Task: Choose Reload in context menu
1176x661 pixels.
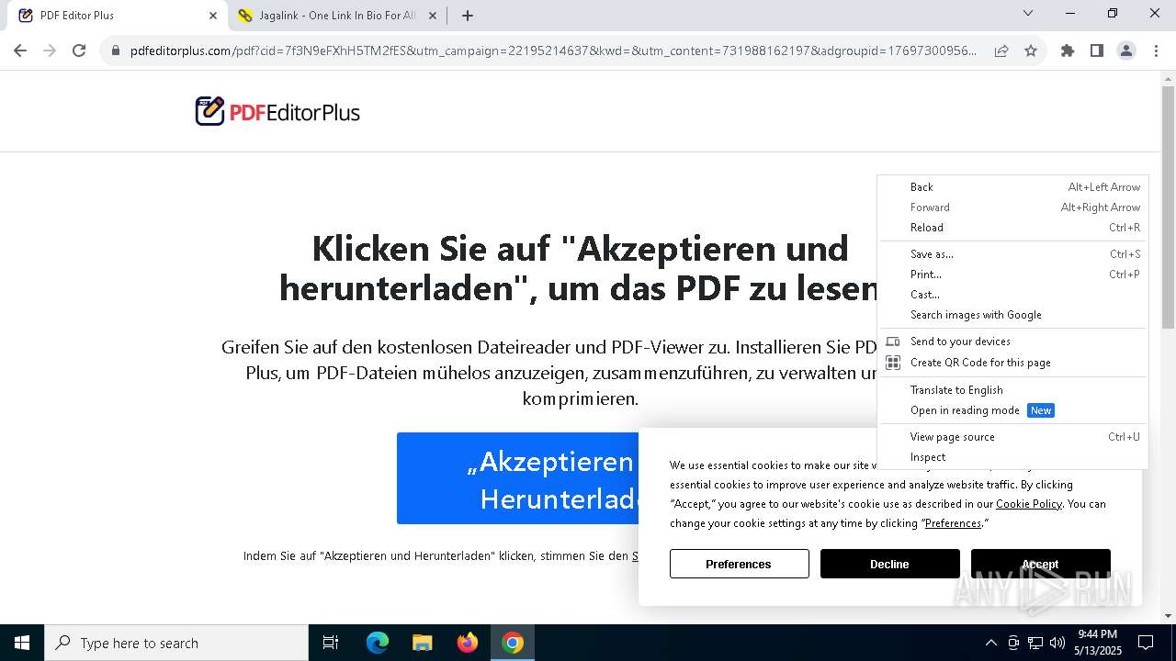Action: pyautogui.click(x=1012, y=228)
